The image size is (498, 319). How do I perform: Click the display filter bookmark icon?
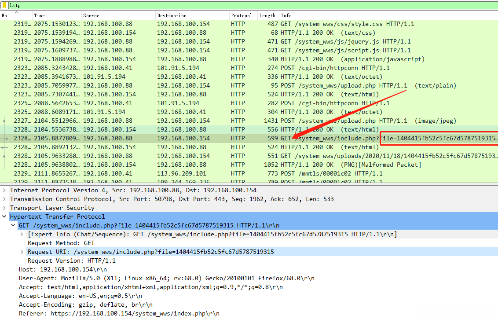pyautogui.click(x=4, y=5)
